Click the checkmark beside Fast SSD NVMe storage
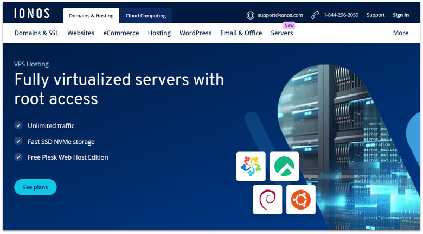The height and width of the screenshot is (234, 423). tap(18, 141)
